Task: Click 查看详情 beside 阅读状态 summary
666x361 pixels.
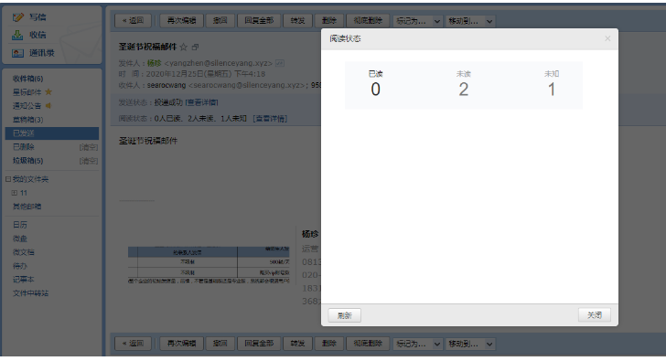Action: [x=270, y=119]
